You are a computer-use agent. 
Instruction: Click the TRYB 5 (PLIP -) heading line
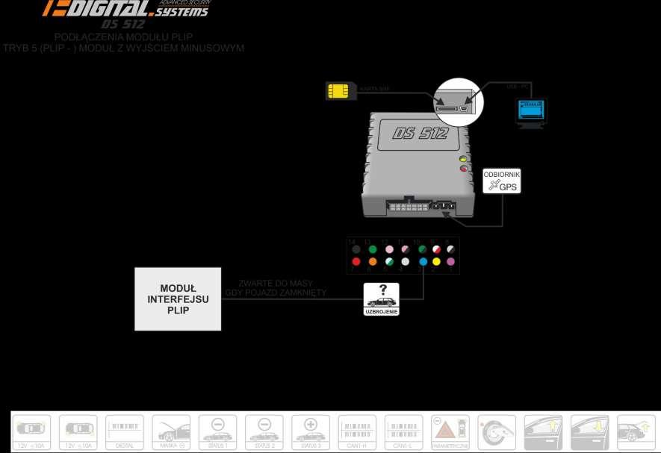click(123, 48)
